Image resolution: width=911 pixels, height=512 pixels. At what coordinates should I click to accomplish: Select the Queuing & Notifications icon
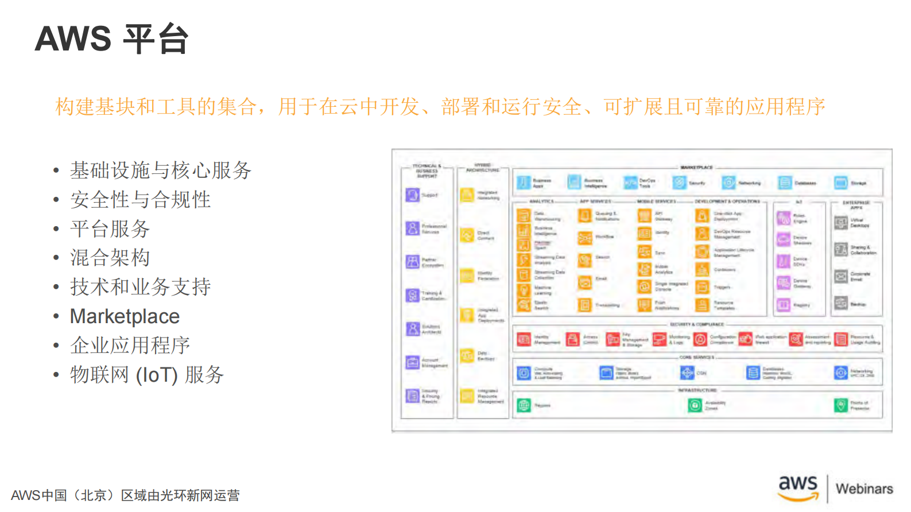click(x=584, y=216)
